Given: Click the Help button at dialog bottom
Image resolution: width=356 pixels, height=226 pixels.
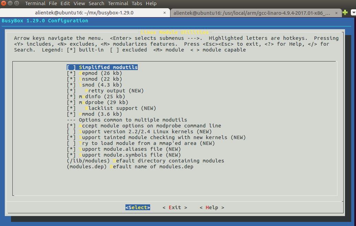Looking at the screenshot, I should point(212,207).
